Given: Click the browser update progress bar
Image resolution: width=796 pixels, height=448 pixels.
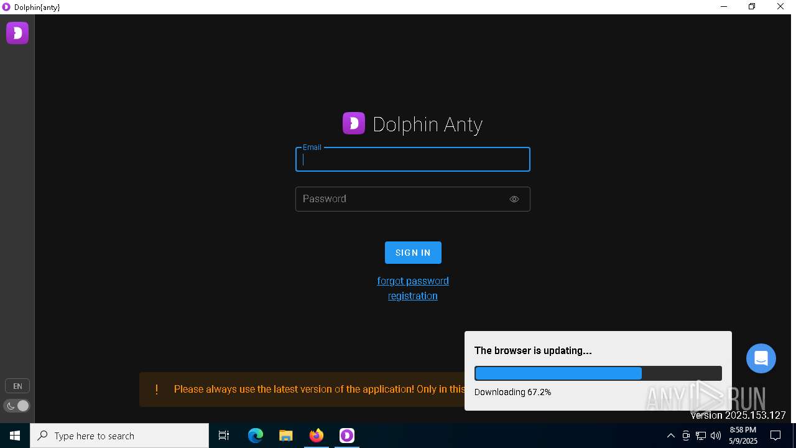Looking at the screenshot, I should click(x=598, y=373).
